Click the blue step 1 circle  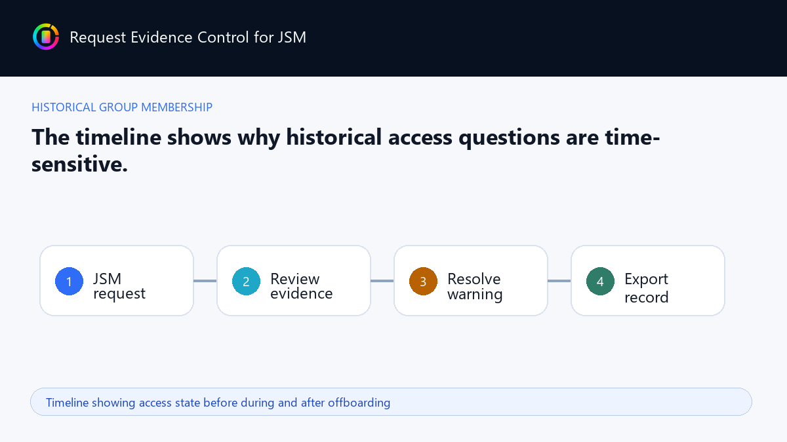(x=69, y=281)
